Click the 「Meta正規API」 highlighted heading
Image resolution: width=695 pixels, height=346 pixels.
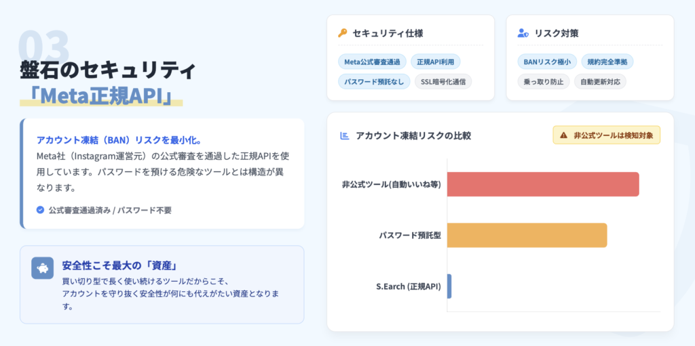pos(102,95)
